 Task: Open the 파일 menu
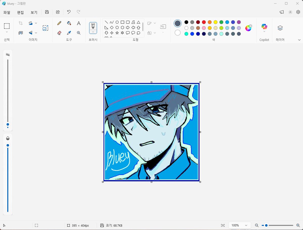(x=7, y=12)
